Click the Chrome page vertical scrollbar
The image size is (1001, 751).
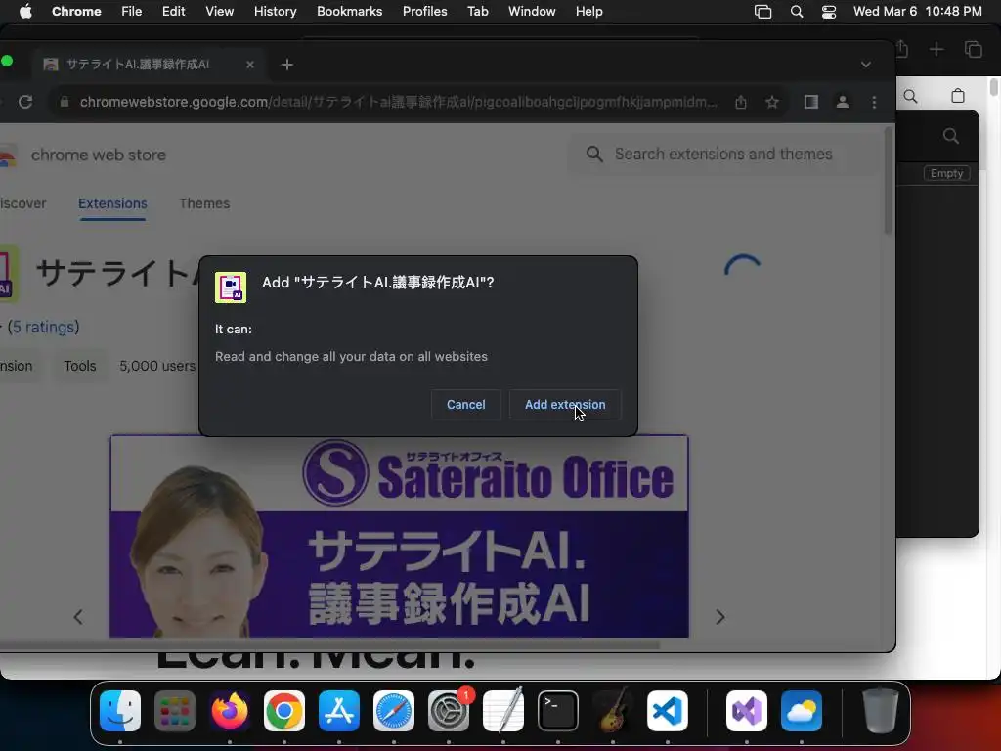[x=888, y=181]
